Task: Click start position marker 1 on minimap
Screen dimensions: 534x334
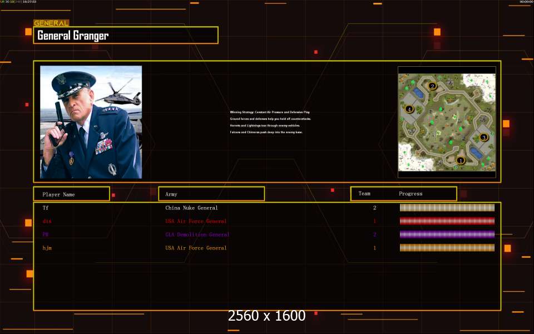Action: [460, 160]
